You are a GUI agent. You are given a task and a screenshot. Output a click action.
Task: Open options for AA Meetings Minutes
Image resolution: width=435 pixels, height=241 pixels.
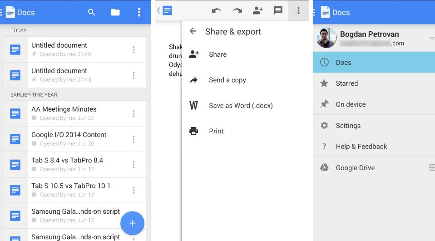[133, 113]
